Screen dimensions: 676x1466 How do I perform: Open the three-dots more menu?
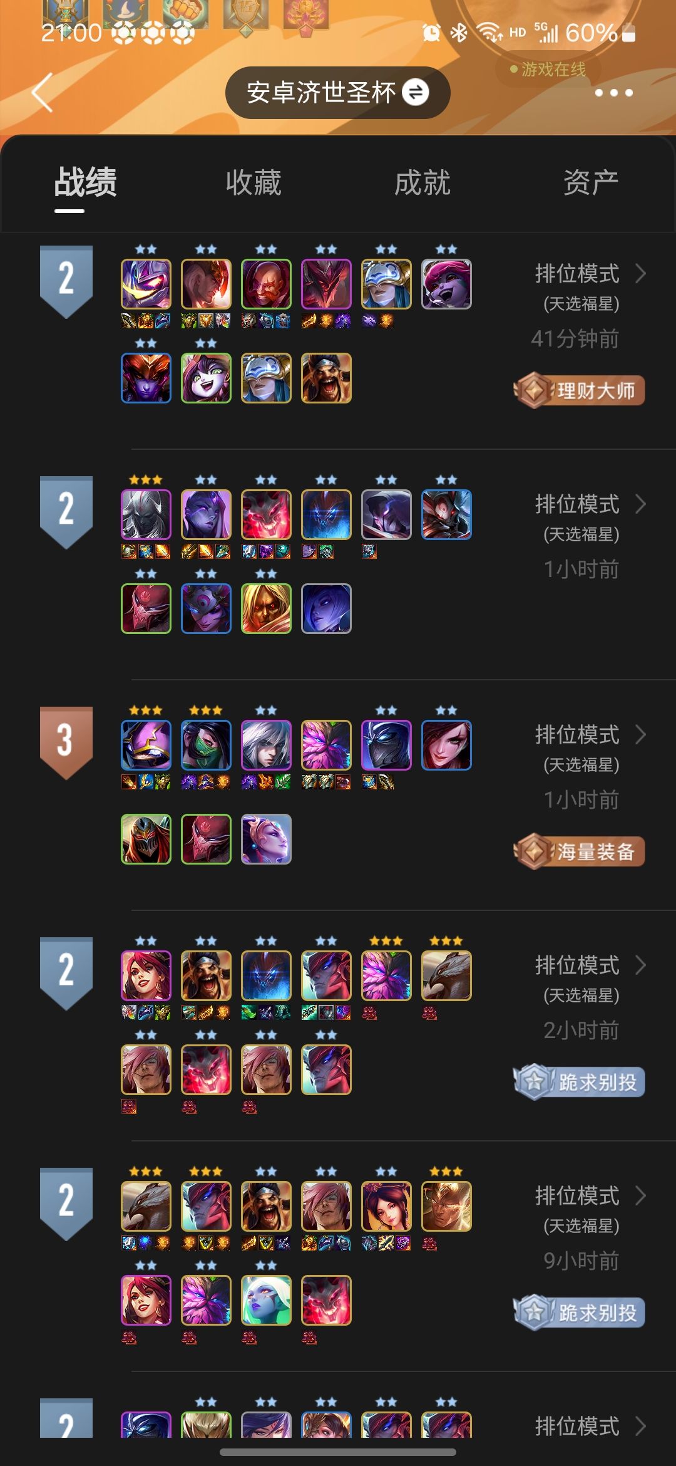pyautogui.click(x=613, y=93)
